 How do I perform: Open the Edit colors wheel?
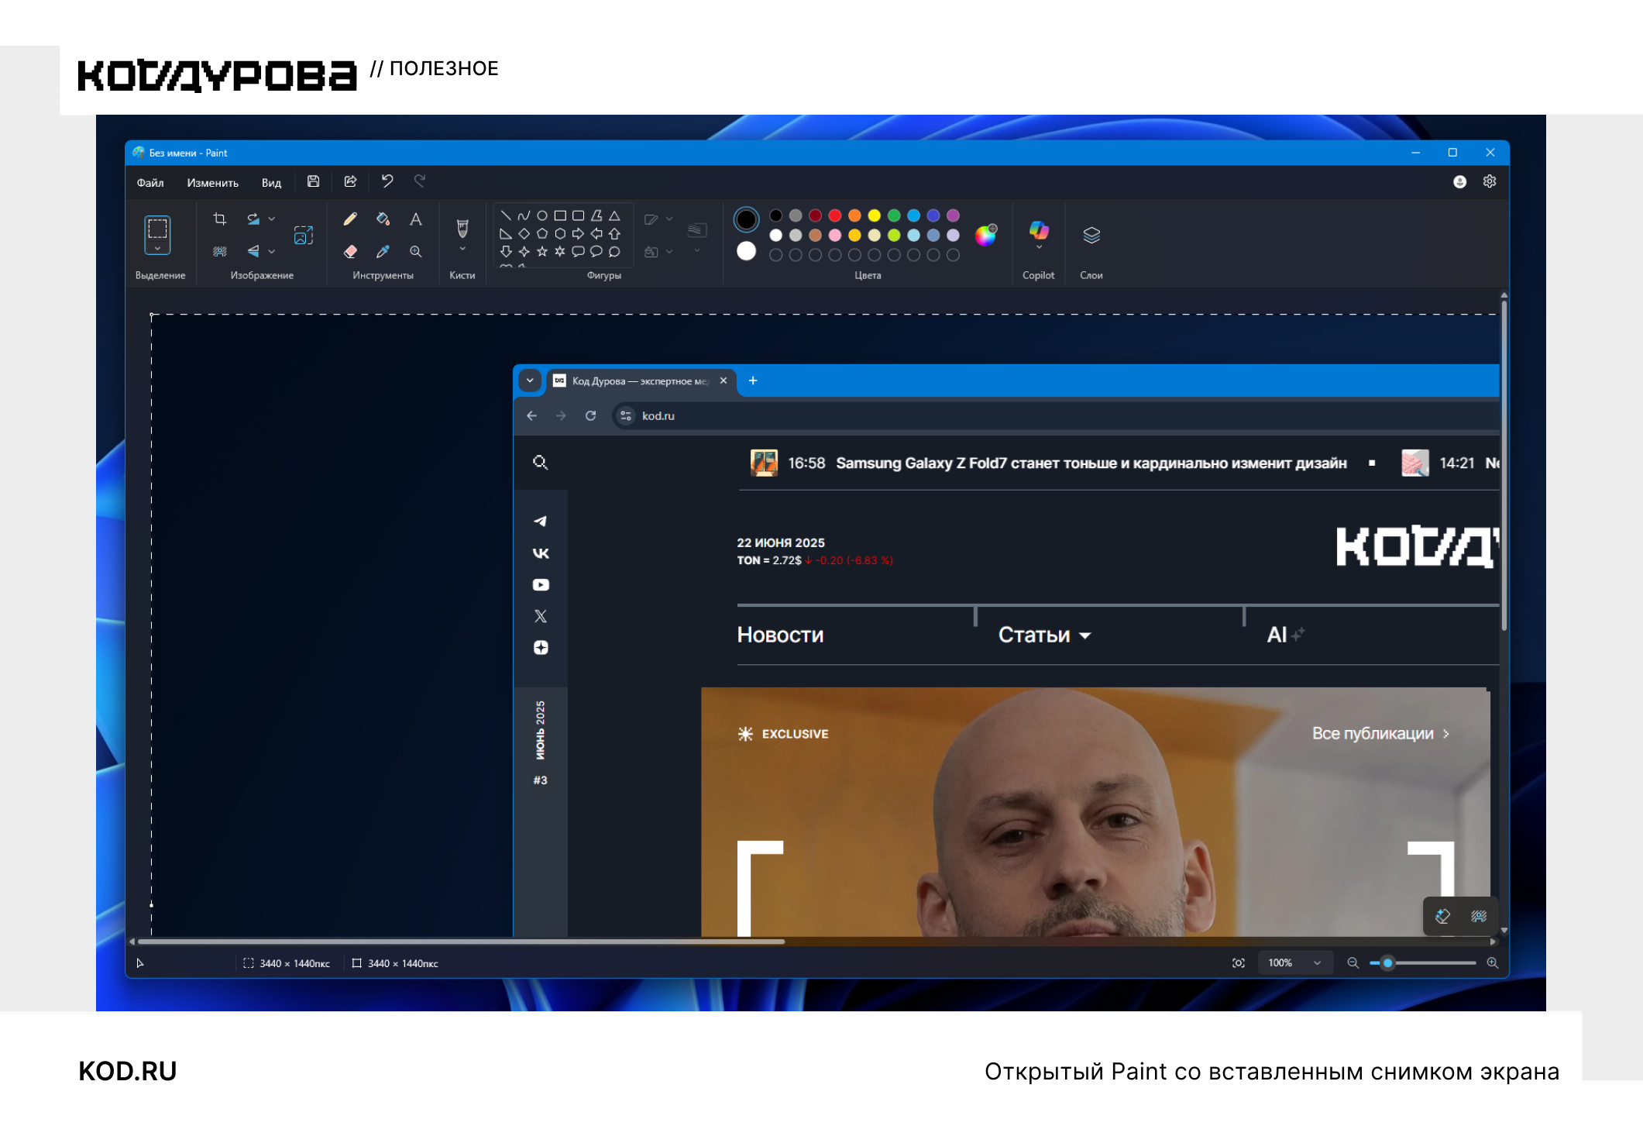pyautogui.click(x=986, y=235)
